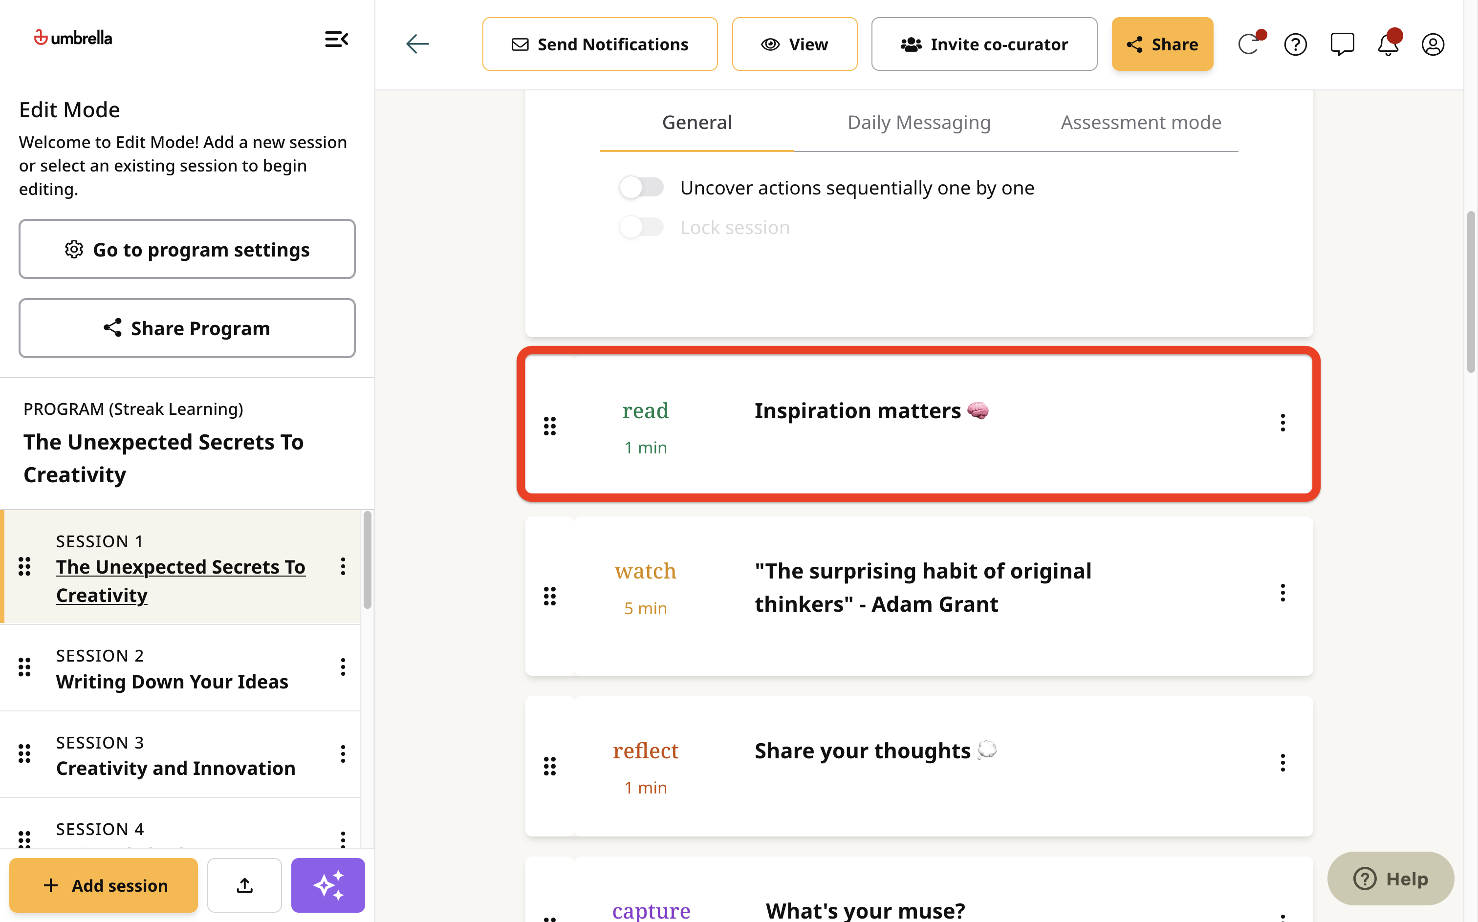
Task: Add a new session
Action: [x=104, y=885]
